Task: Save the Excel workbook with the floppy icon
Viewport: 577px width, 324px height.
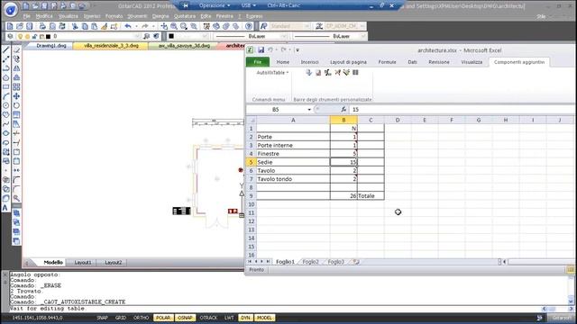Action: [x=261, y=50]
